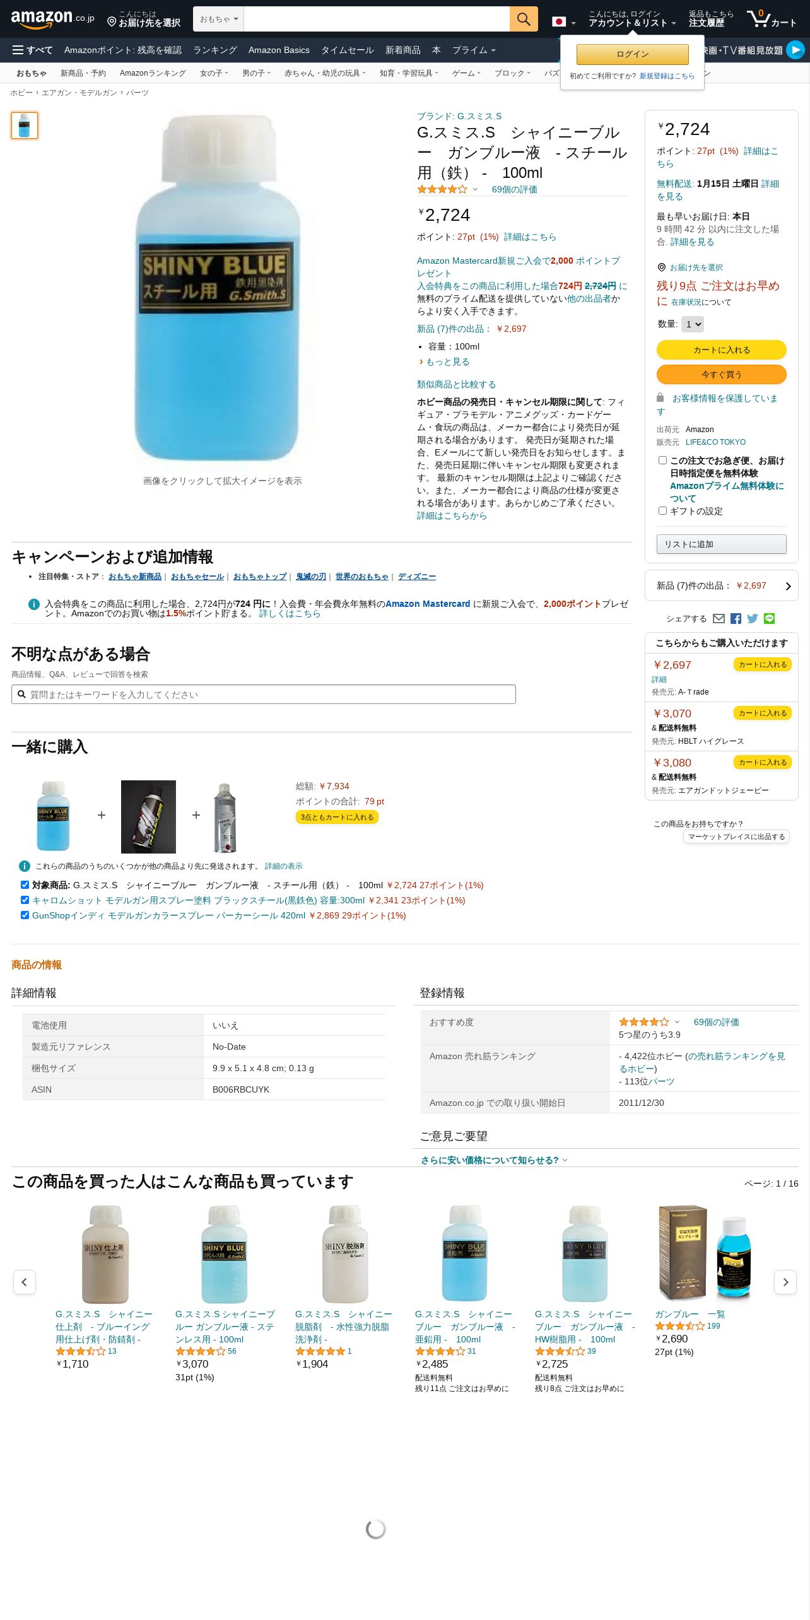Share the product on Facebook
Viewport: 810px width, 1620px height.
click(736, 619)
